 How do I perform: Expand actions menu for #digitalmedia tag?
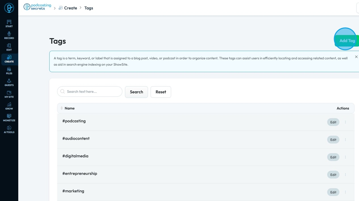tap(345, 157)
